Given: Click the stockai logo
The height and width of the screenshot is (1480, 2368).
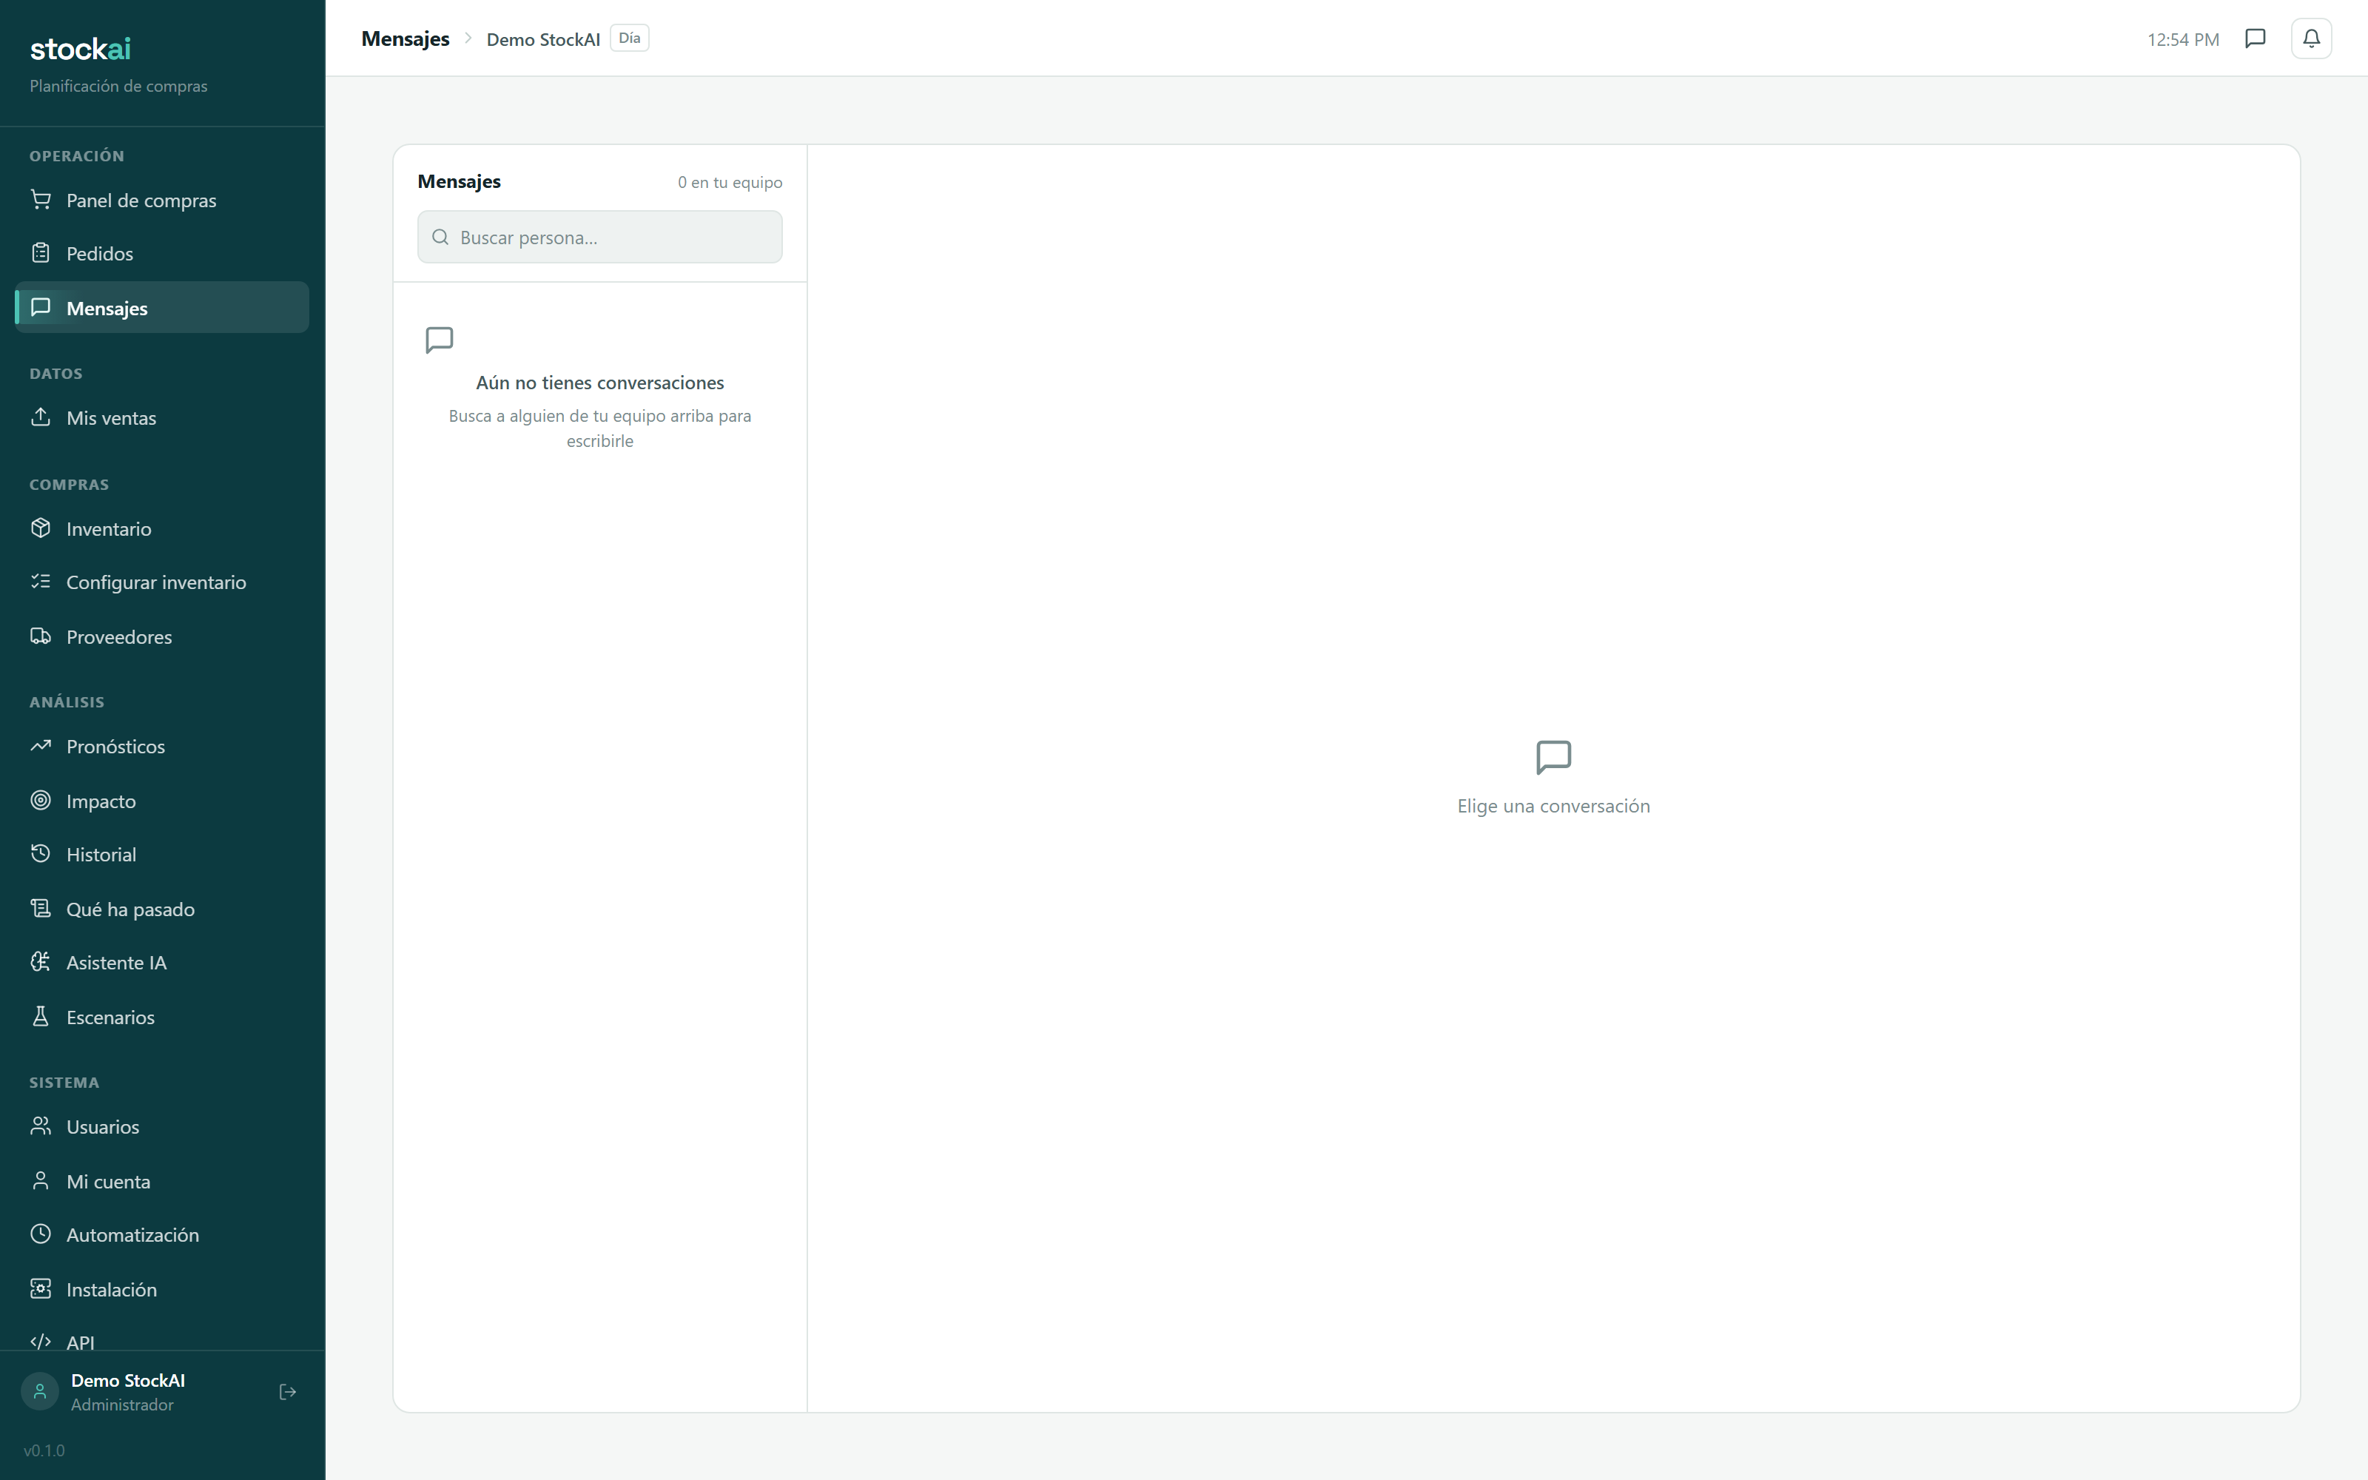Looking at the screenshot, I should click(80, 49).
